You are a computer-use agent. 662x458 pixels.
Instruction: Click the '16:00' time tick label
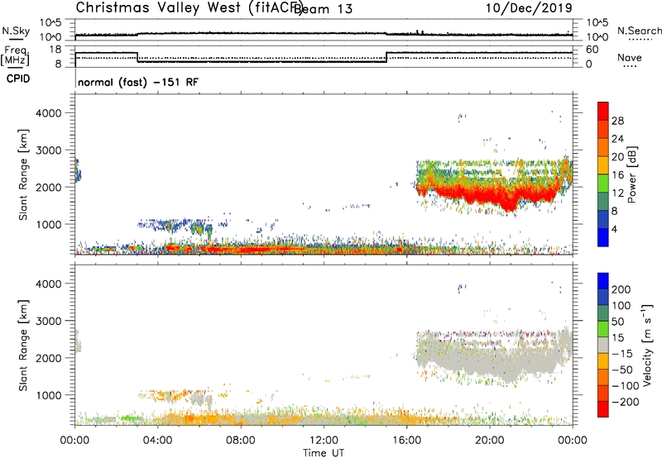406,441
